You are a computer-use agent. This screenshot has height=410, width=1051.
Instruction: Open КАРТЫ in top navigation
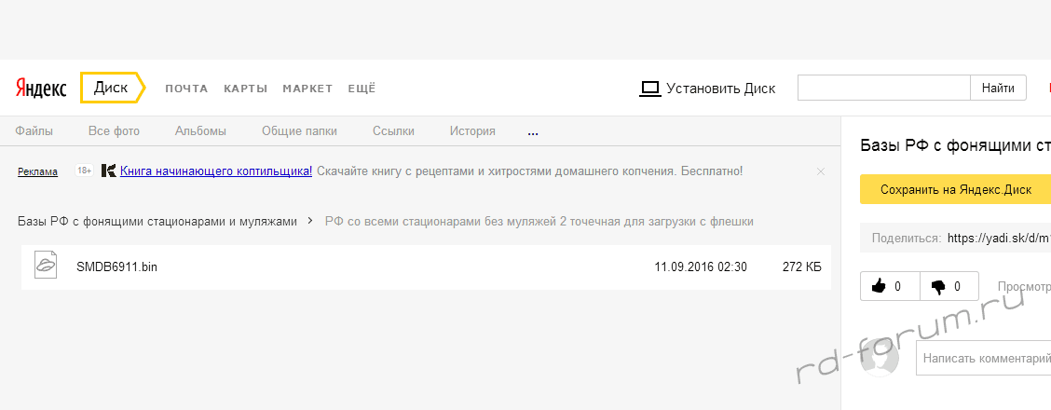click(245, 89)
